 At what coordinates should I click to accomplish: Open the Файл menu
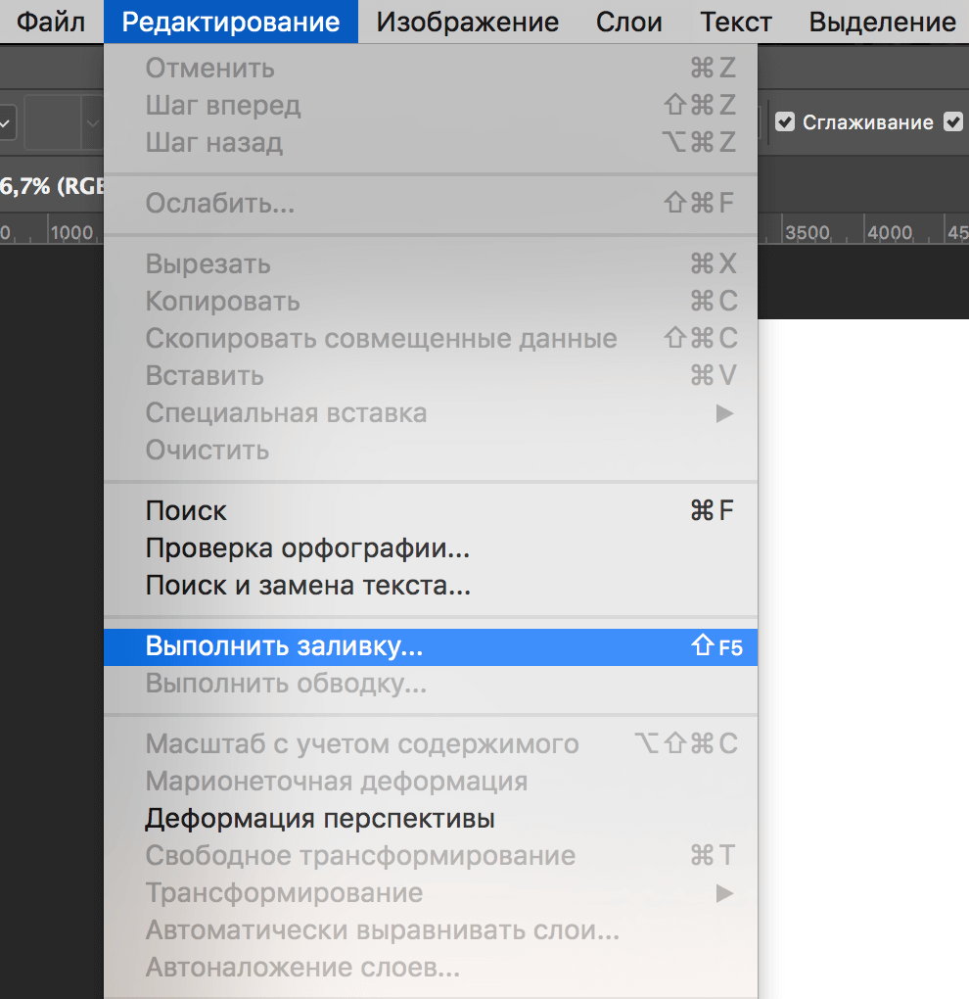point(51,22)
